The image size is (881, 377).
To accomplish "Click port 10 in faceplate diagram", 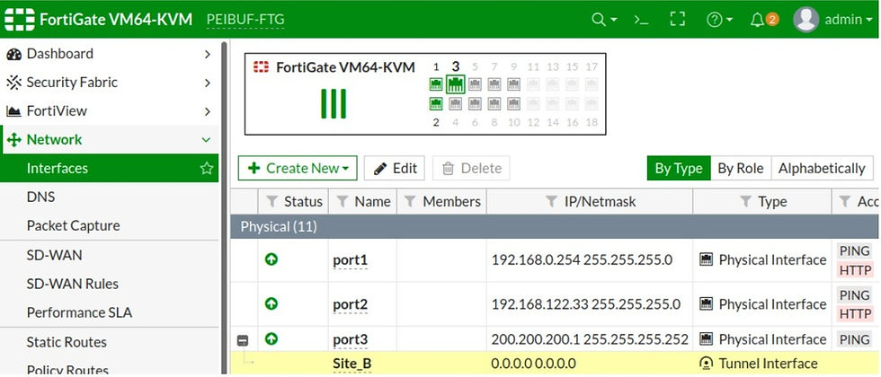I will point(513,104).
